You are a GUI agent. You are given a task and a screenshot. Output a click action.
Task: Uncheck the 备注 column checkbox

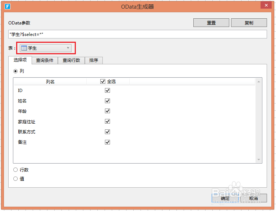pyautogui.click(x=107, y=142)
